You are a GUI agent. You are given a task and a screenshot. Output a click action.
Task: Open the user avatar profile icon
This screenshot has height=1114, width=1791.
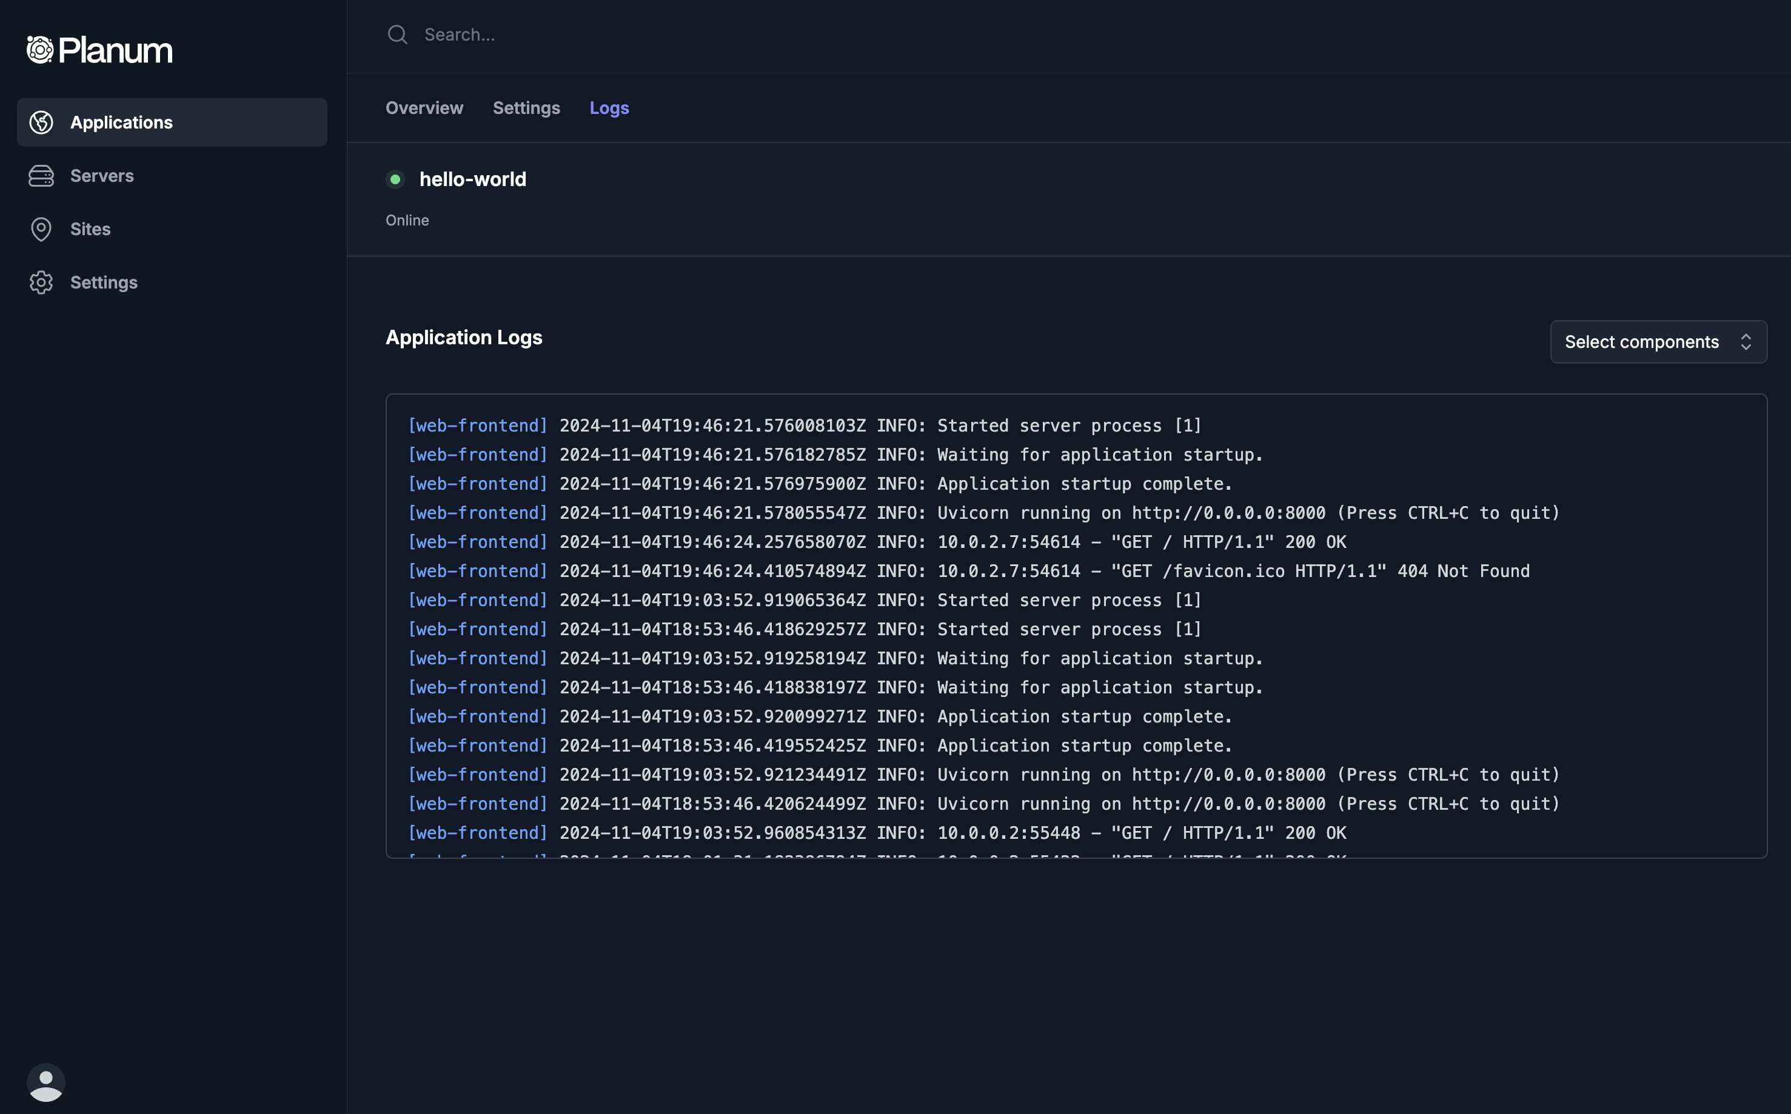point(45,1082)
